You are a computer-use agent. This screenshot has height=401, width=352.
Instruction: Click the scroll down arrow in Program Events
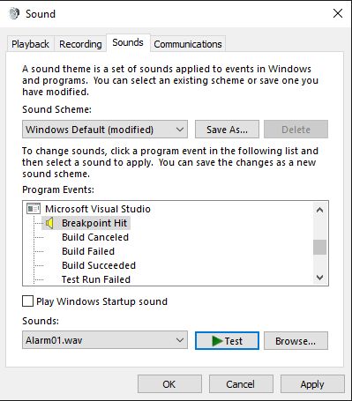tap(319, 278)
